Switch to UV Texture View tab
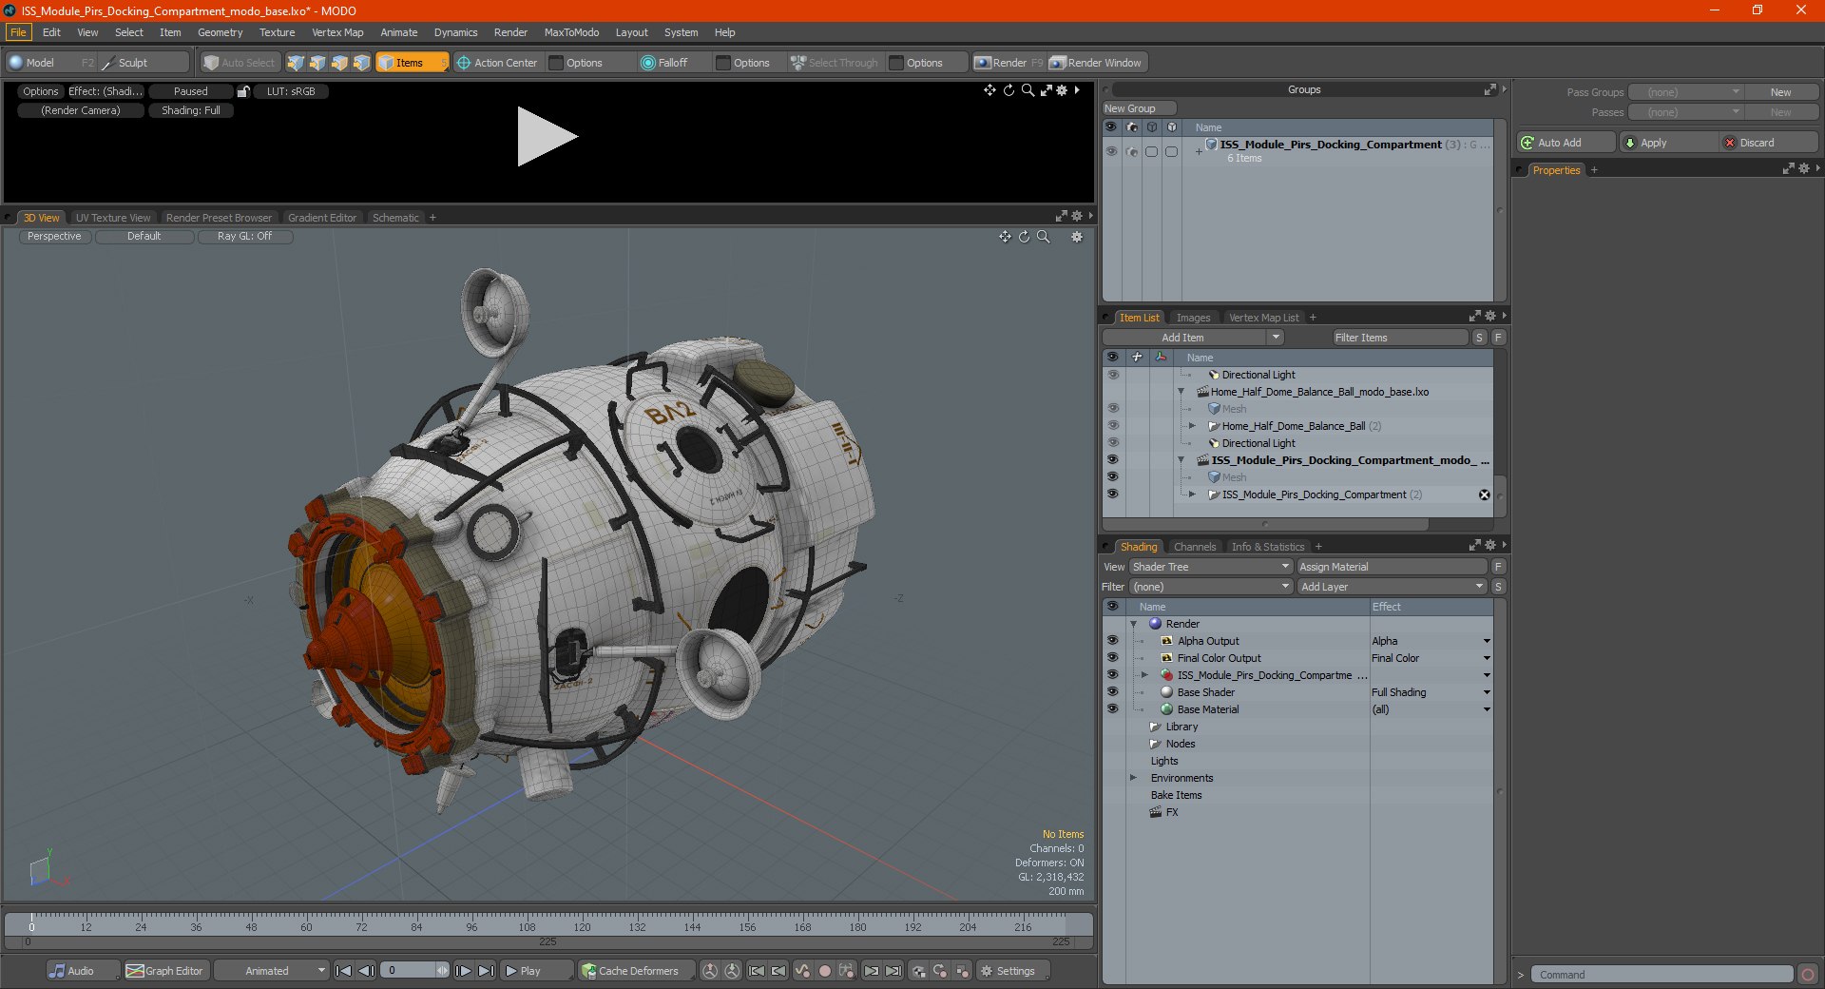1825x989 pixels. [x=112, y=218]
